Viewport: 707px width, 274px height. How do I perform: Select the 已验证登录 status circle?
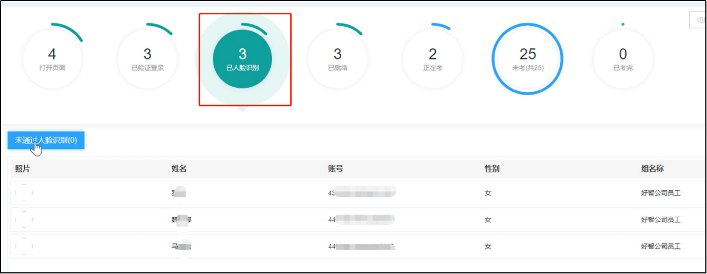click(147, 58)
